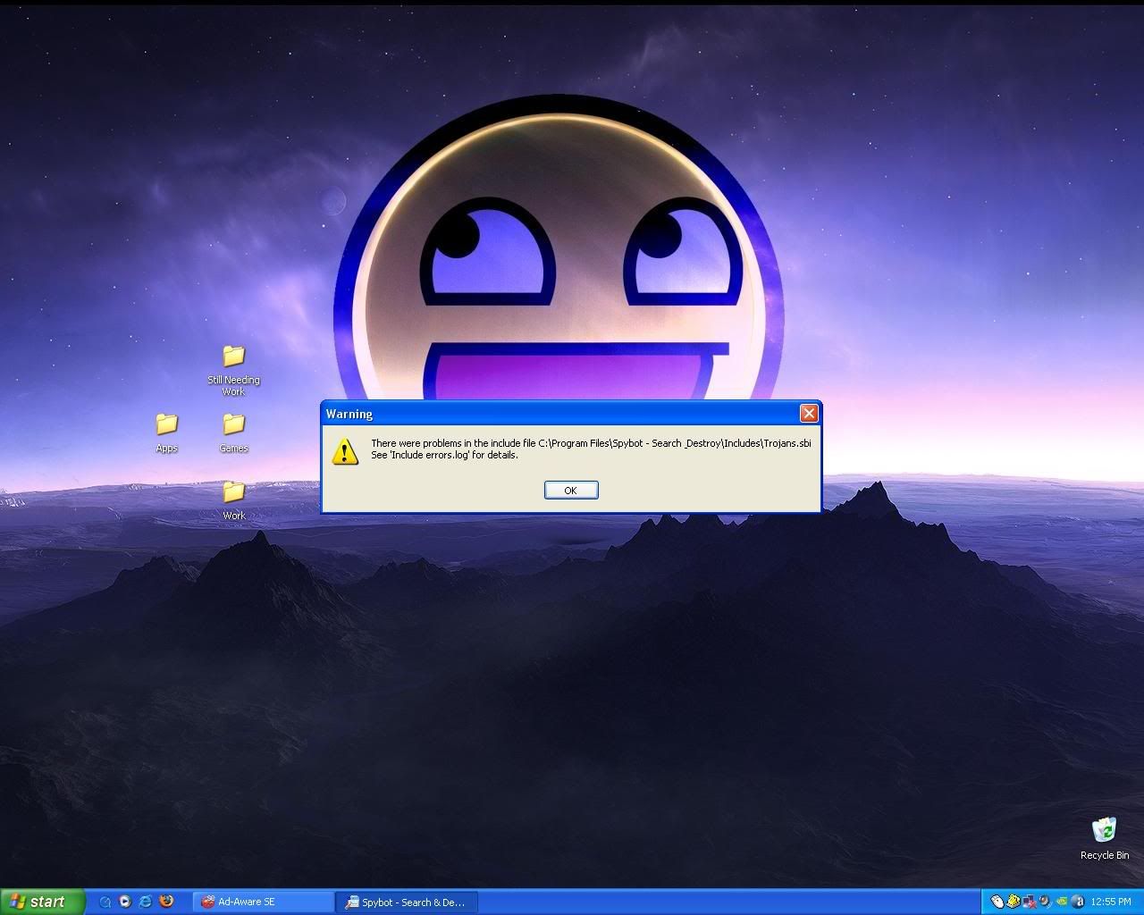This screenshot has height=915, width=1144.
Task: Click the round blue 'a' tray icon
Action: 1078,902
